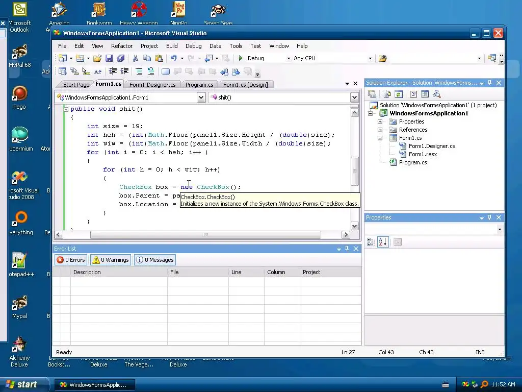Screen dimensions: 522x392
Task: Open the Any CPU platform dropdown
Action: [x=370, y=58]
